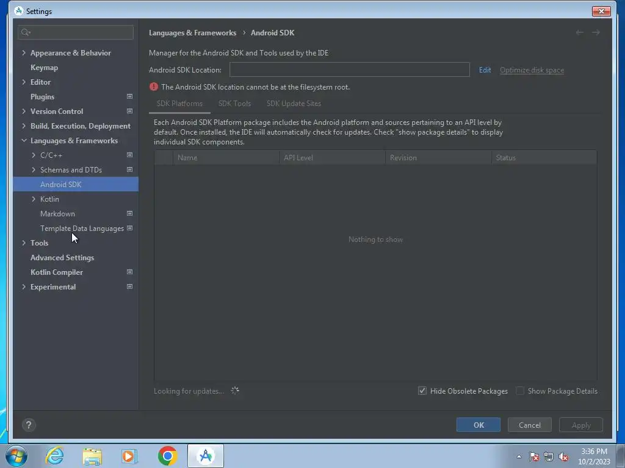Click the Revision column header

[x=438, y=158]
